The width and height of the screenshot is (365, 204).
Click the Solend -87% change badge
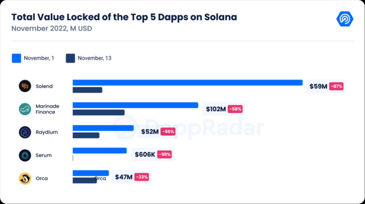[x=336, y=86]
